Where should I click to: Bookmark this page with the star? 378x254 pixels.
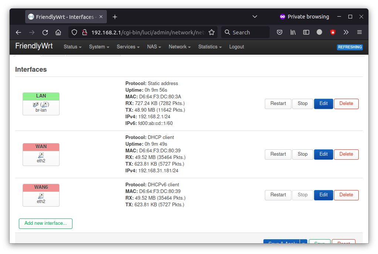[212, 32]
